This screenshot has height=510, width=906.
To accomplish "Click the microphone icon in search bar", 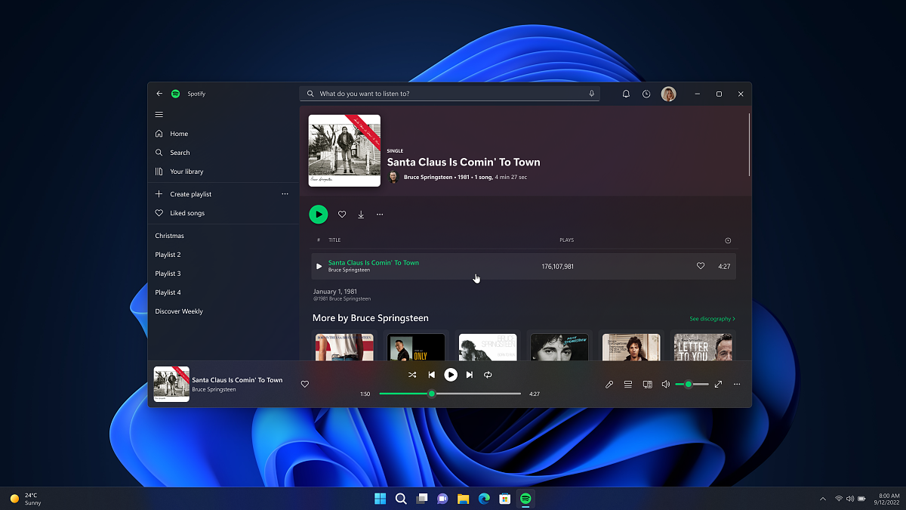I will (592, 94).
